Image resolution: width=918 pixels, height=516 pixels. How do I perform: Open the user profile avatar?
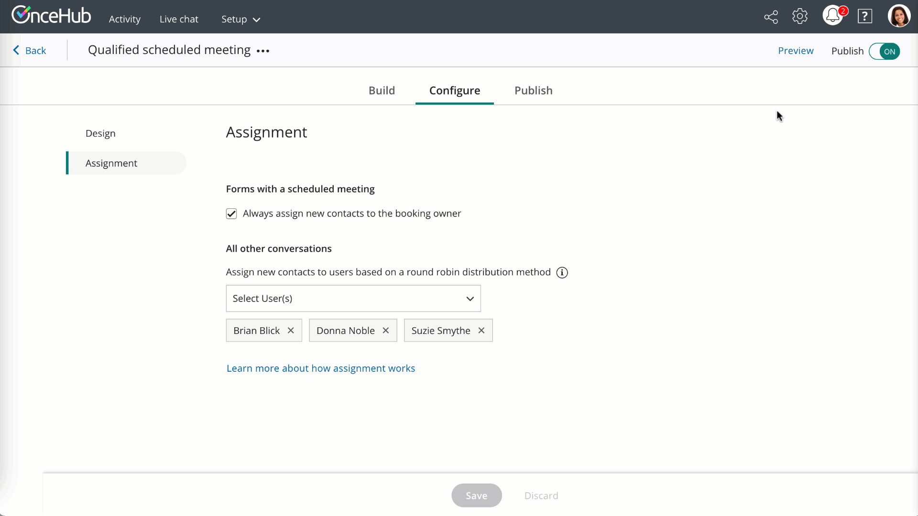[x=898, y=16]
